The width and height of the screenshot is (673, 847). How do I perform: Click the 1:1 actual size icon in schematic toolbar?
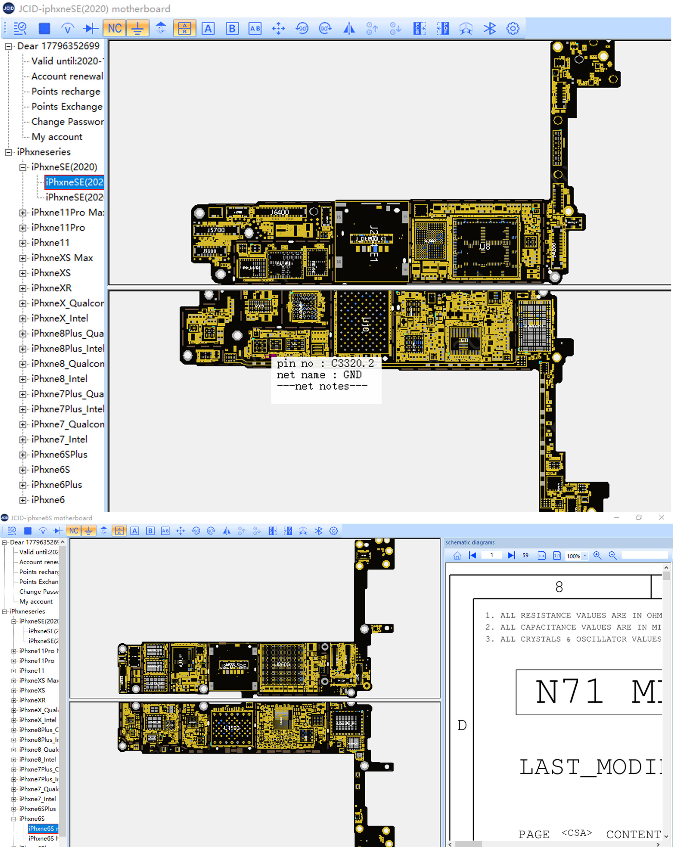click(557, 555)
